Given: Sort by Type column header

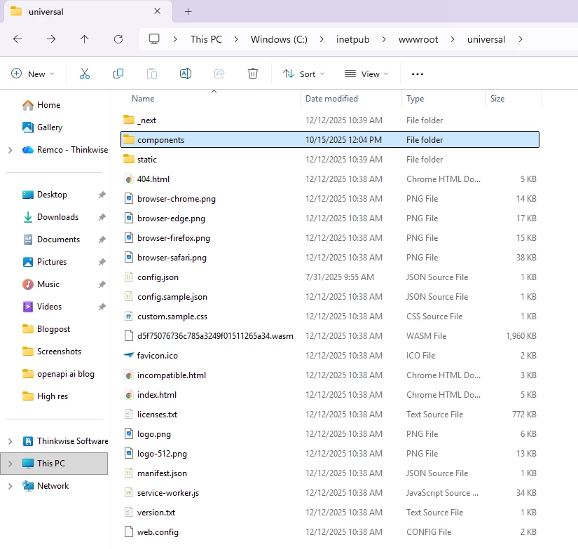Looking at the screenshot, I should coord(443,99).
